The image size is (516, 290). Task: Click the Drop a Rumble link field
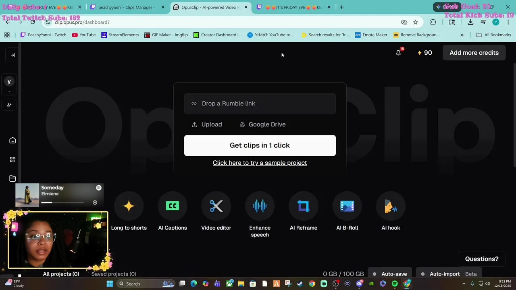click(x=260, y=104)
